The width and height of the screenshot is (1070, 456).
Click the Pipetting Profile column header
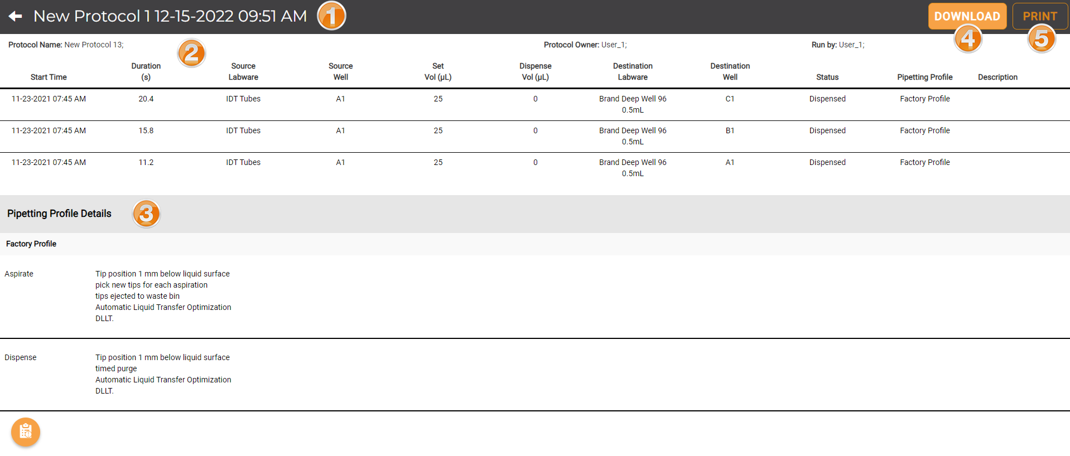click(x=924, y=77)
